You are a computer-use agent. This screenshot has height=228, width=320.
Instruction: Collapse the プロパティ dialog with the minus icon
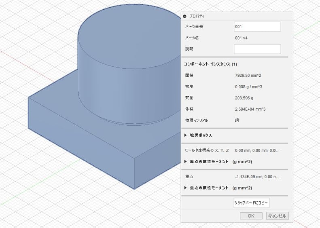(x=185, y=16)
